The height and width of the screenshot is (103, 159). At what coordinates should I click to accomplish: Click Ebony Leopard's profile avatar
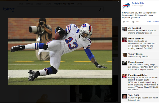125,63
